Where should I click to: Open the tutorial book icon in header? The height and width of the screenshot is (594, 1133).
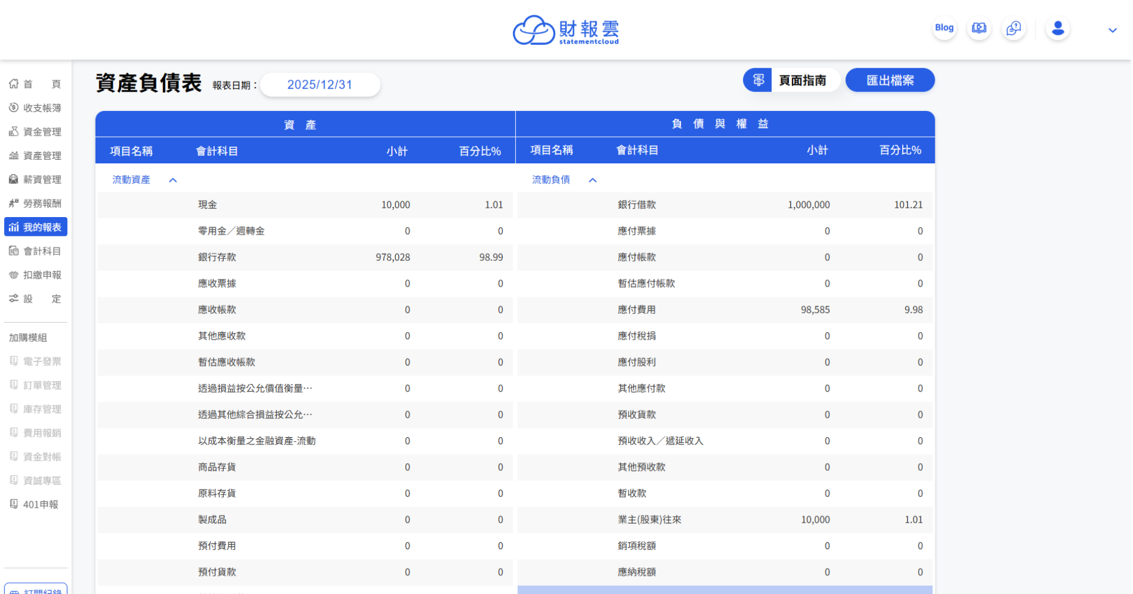tap(979, 28)
